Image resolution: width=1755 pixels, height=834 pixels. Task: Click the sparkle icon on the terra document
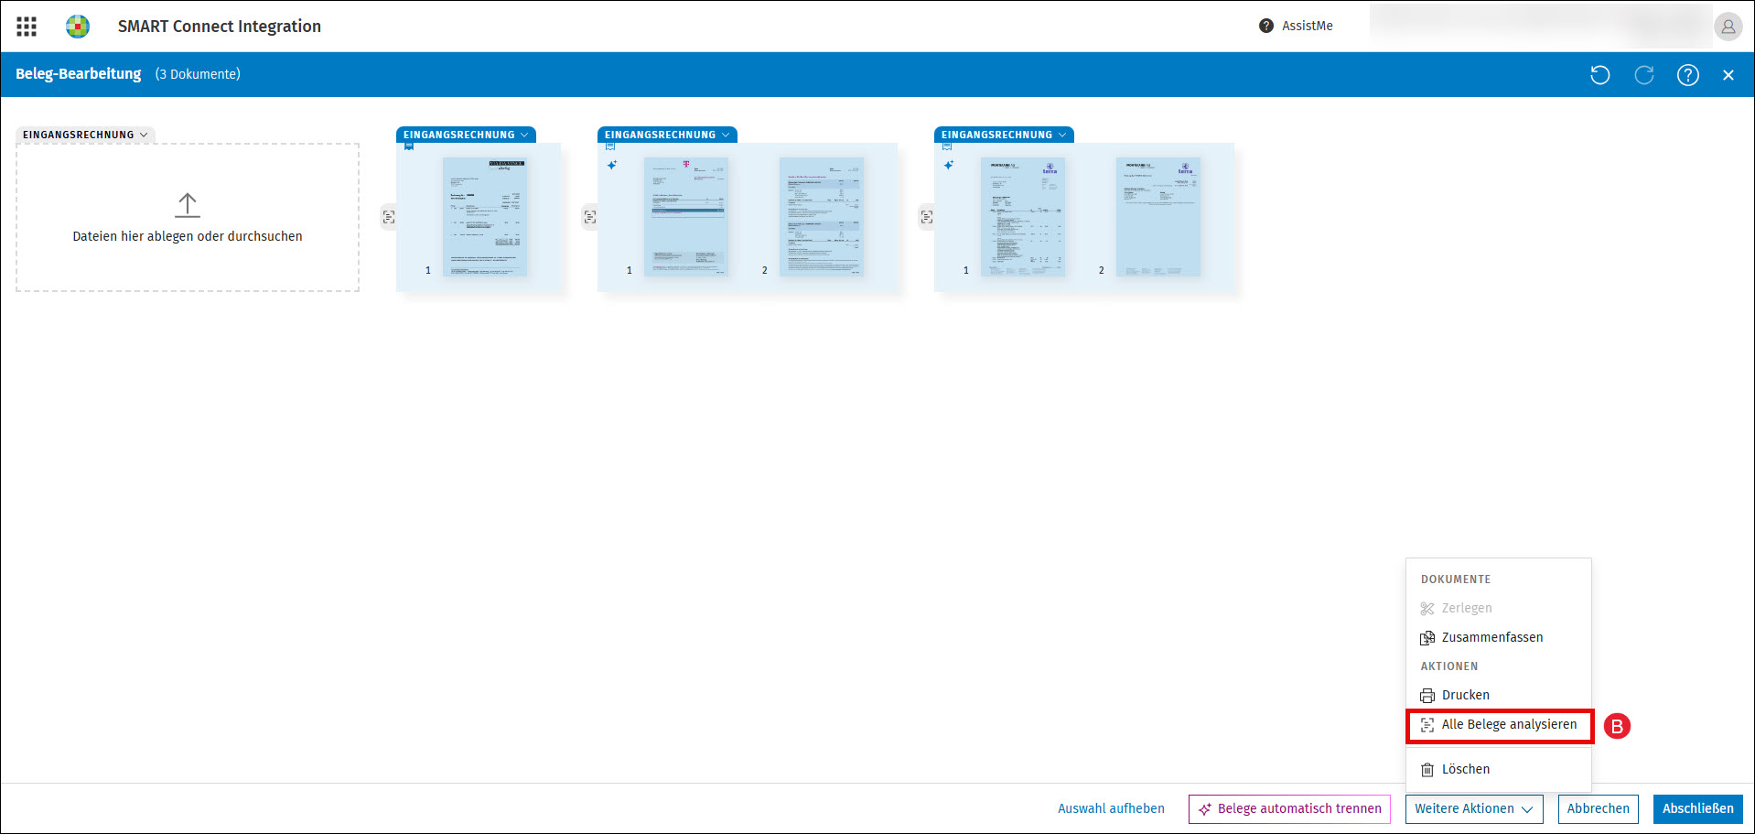tap(949, 166)
